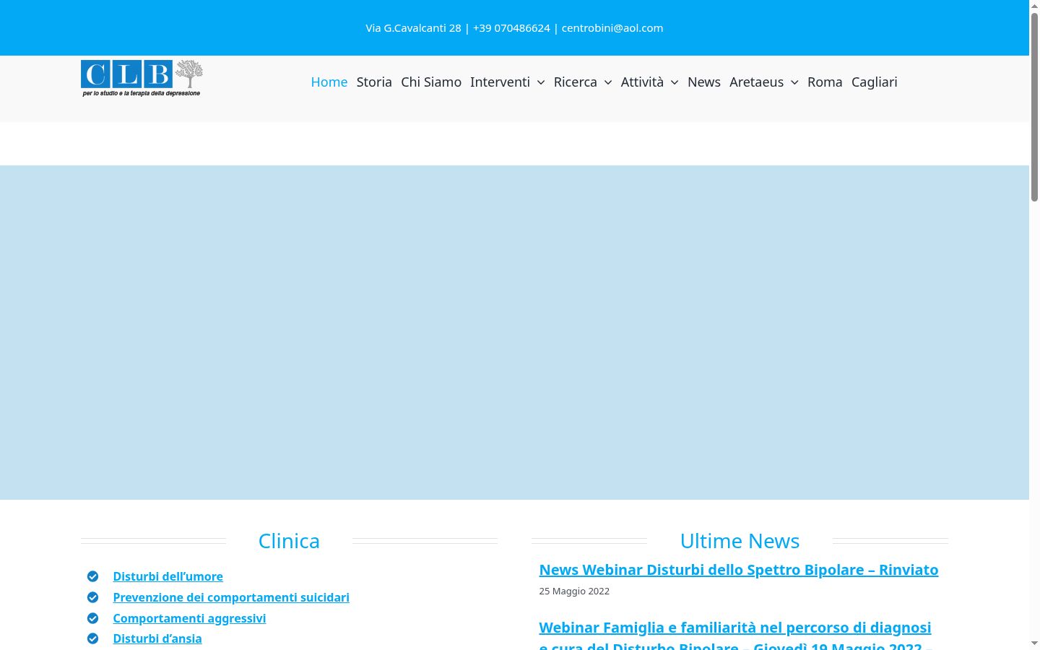Screen dimensions: 1040x650
Task: Click check icon beside Prevenzione dei comportamenti suicidari
Action: [92, 597]
